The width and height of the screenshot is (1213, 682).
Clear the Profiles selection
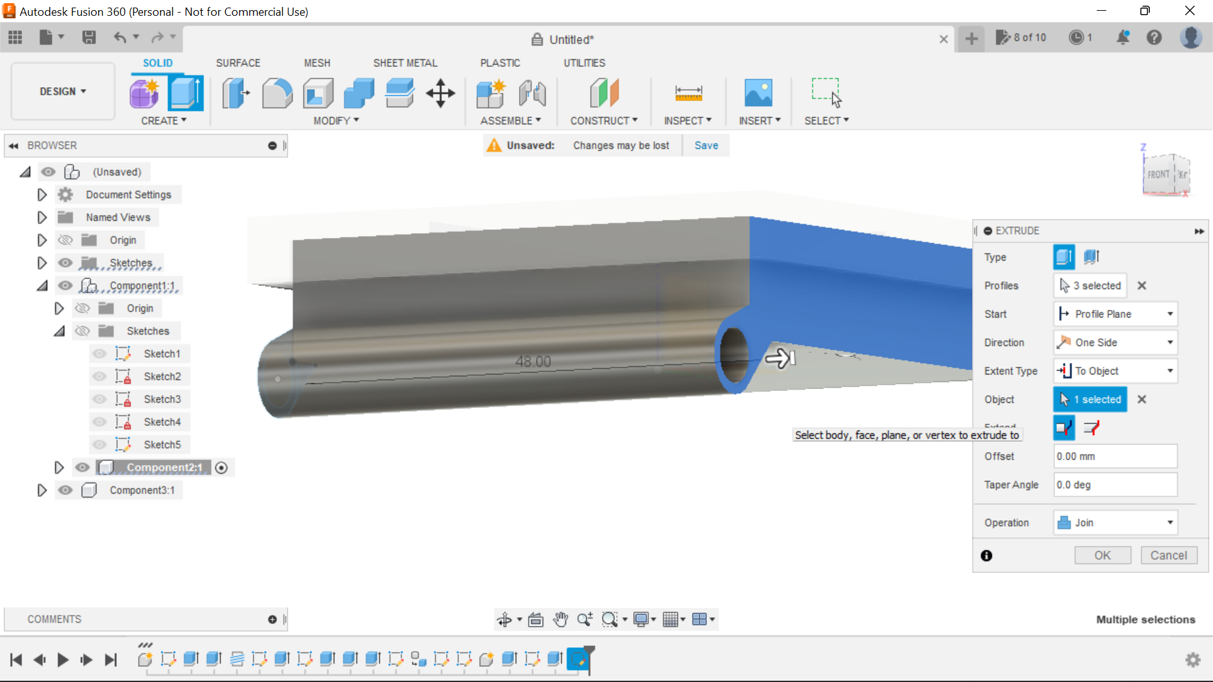click(x=1142, y=285)
